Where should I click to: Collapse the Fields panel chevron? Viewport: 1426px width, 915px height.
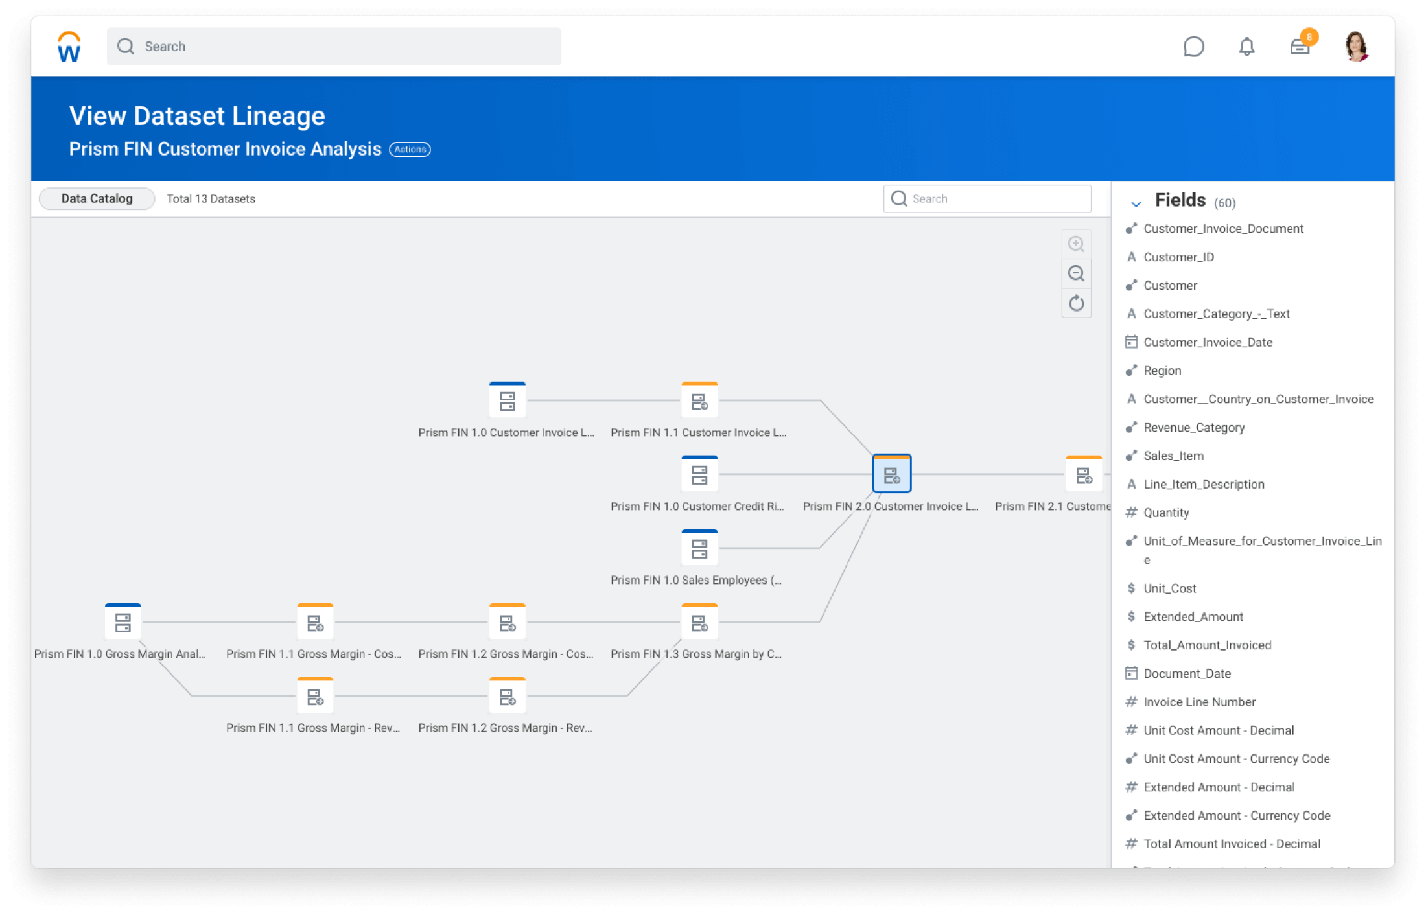click(x=1136, y=203)
